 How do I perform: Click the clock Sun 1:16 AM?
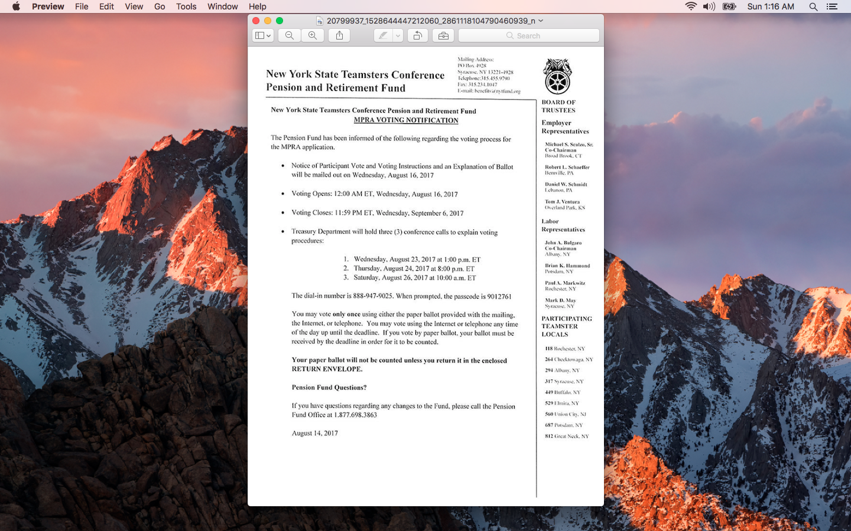click(x=771, y=6)
